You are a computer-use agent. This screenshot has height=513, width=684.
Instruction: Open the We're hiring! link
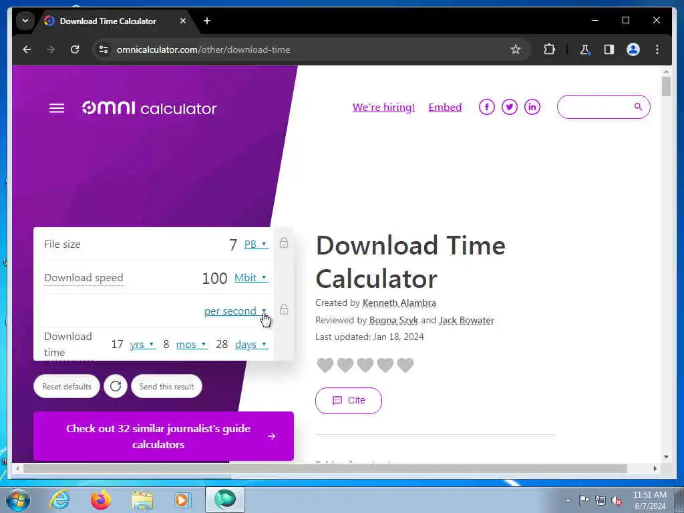click(383, 108)
